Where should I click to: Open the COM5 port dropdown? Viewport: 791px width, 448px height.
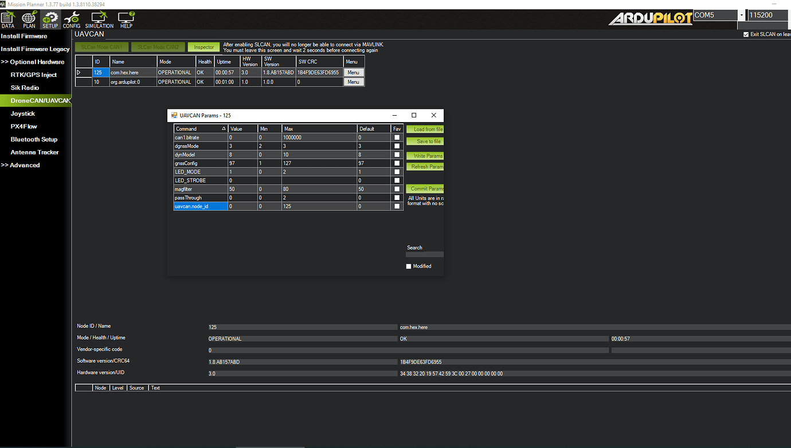click(x=741, y=15)
